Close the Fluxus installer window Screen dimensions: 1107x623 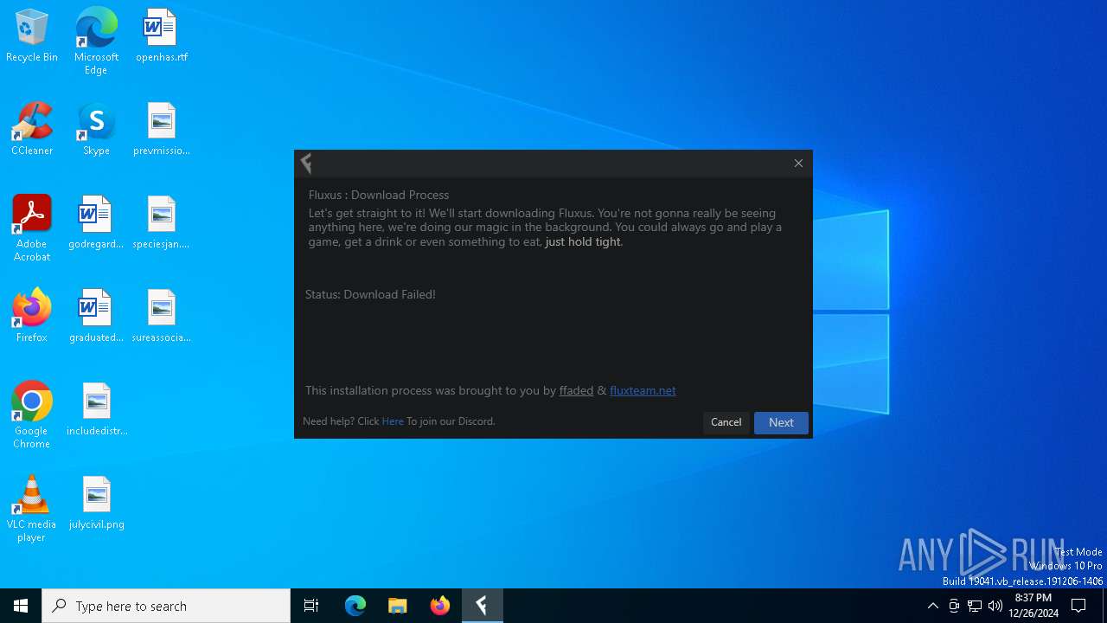798,163
